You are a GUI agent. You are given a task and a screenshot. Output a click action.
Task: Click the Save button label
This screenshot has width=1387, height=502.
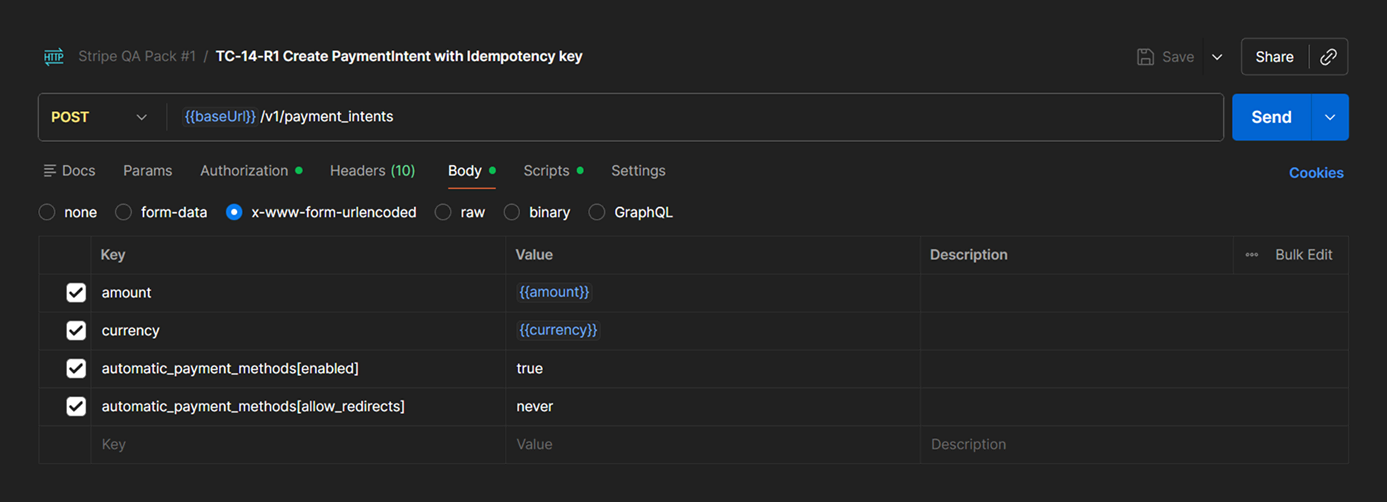click(x=1178, y=57)
